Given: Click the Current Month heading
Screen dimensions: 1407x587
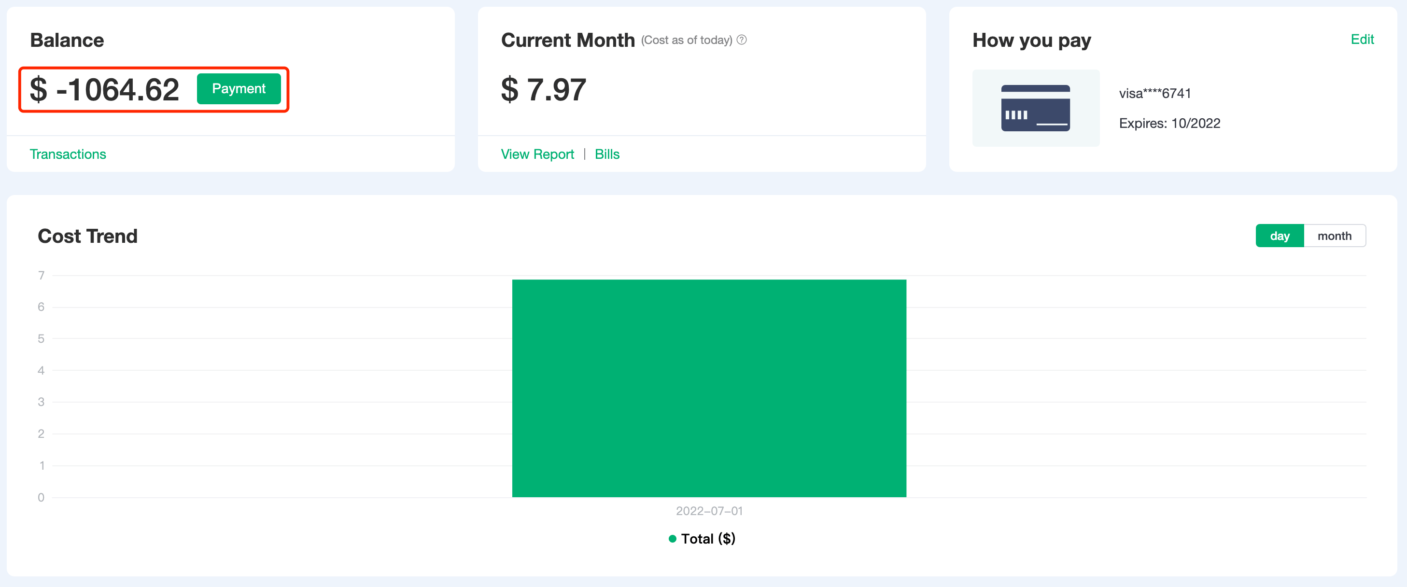Looking at the screenshot, I should pyautogui.click(x=567, y=41).
